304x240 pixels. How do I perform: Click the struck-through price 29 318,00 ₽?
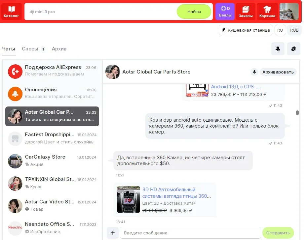tap(155, 210)
